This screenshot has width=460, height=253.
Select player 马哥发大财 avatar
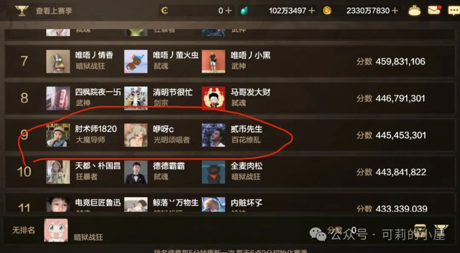[213, 98]
